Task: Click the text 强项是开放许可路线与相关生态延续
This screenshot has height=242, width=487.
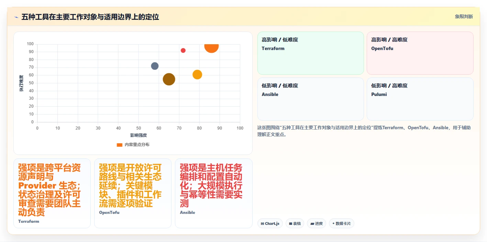Action: [x=130, y=177]
